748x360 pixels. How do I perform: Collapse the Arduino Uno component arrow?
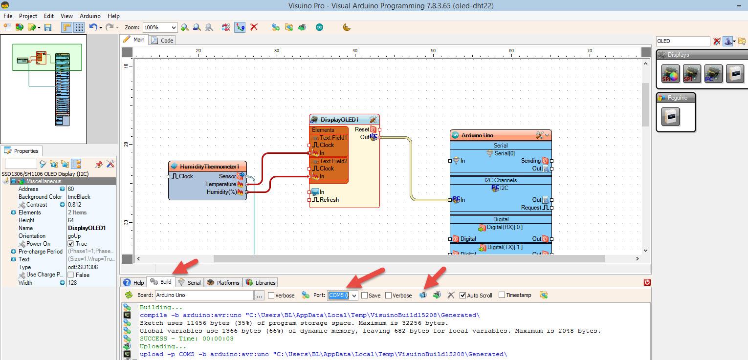[547, 135]
